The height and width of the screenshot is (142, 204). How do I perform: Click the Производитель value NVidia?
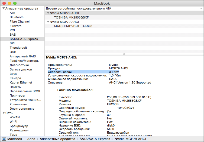[x=114, y=65]
